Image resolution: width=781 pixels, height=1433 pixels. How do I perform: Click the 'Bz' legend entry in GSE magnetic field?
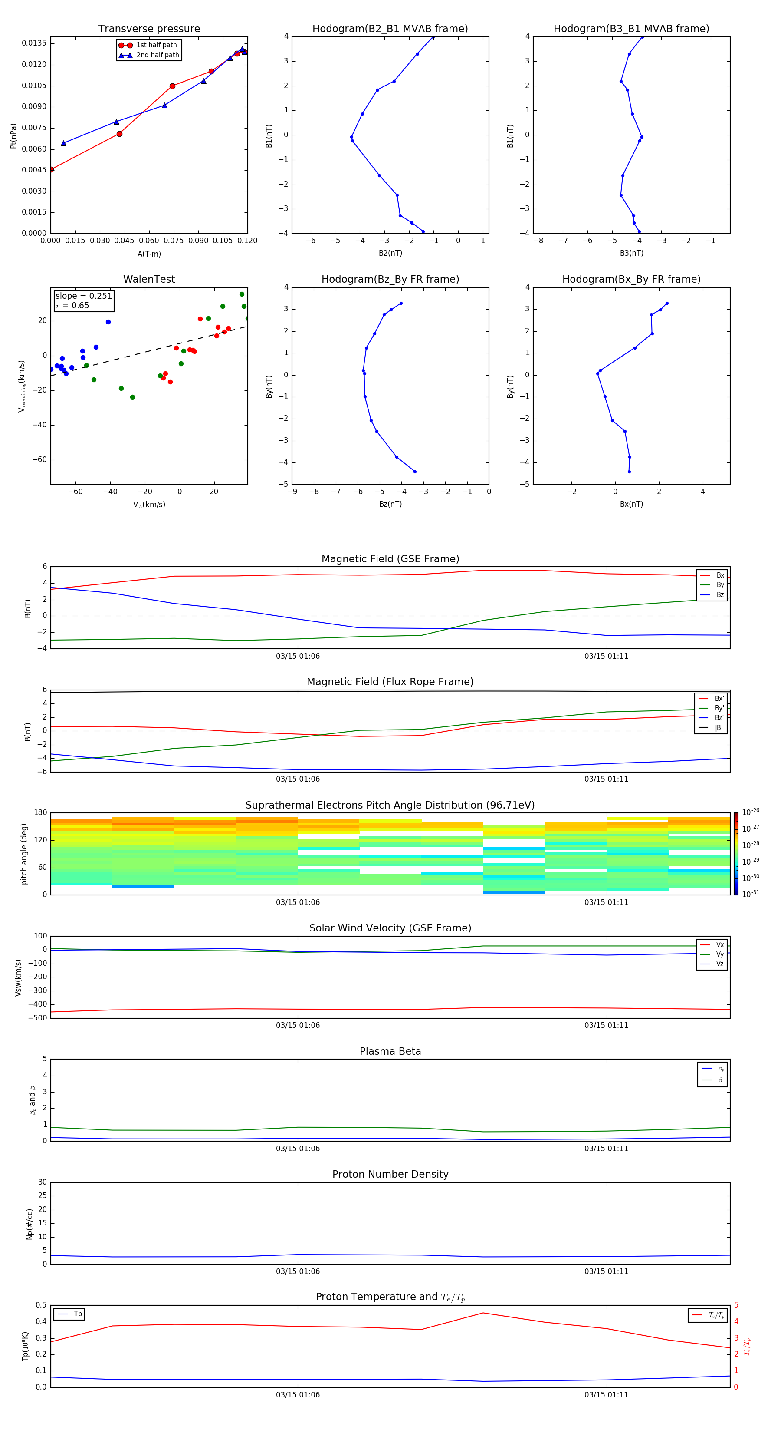(712, 594)
